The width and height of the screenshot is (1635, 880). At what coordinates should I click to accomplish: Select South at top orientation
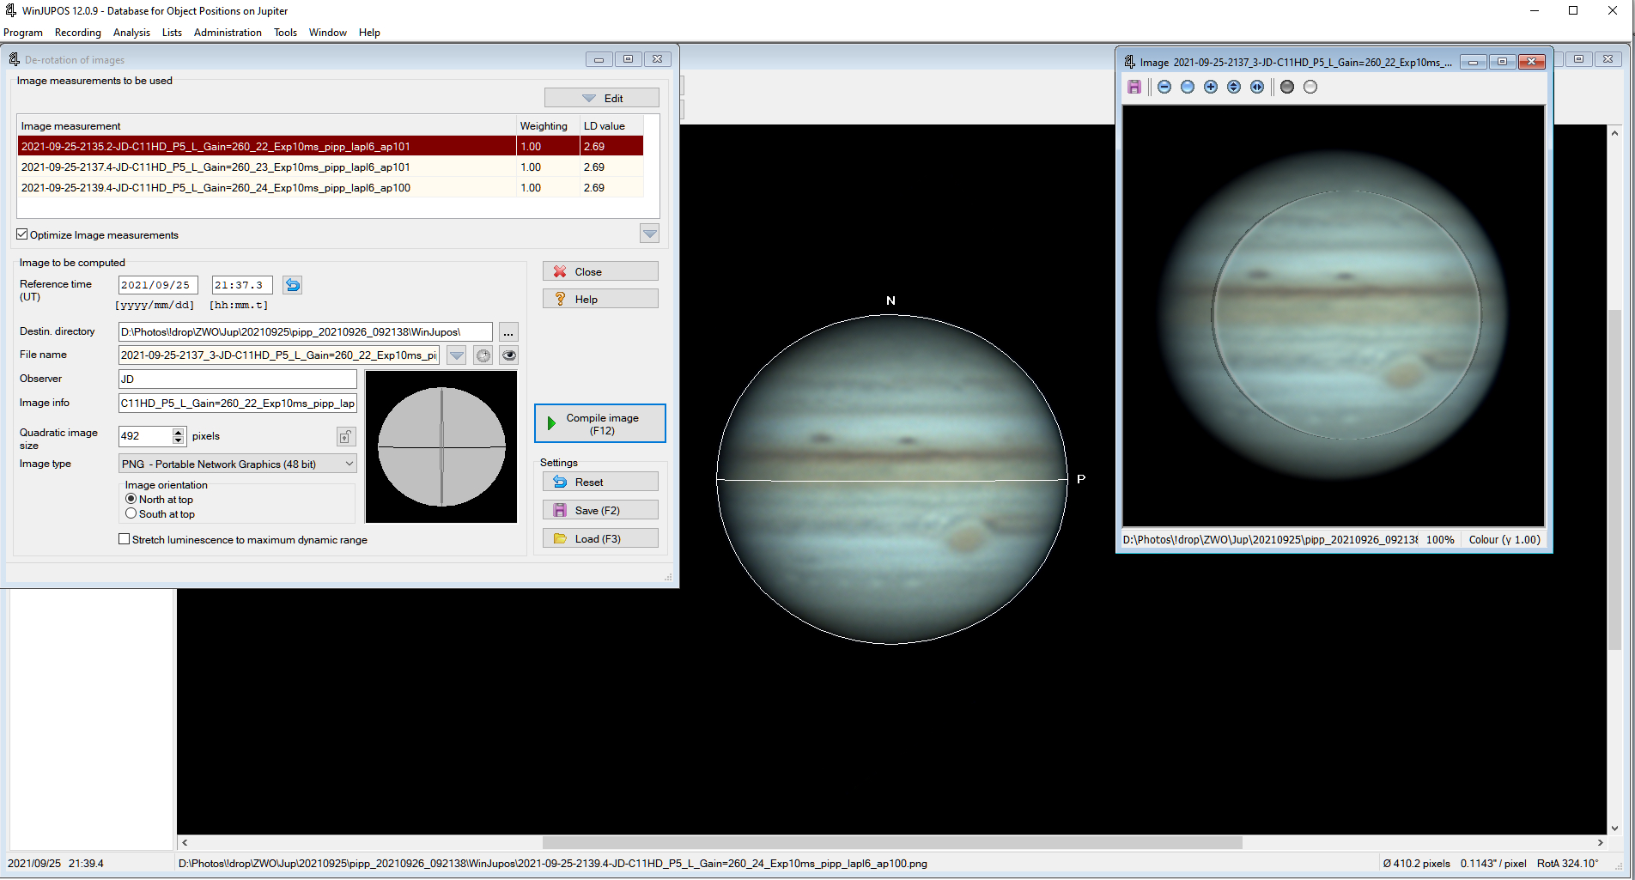pyautogui.click(x=131, y=513)
